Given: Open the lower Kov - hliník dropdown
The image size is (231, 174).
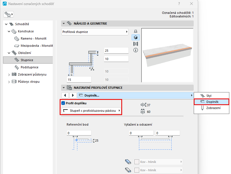Looking at the screenshot, I should (x=158, y=170).
